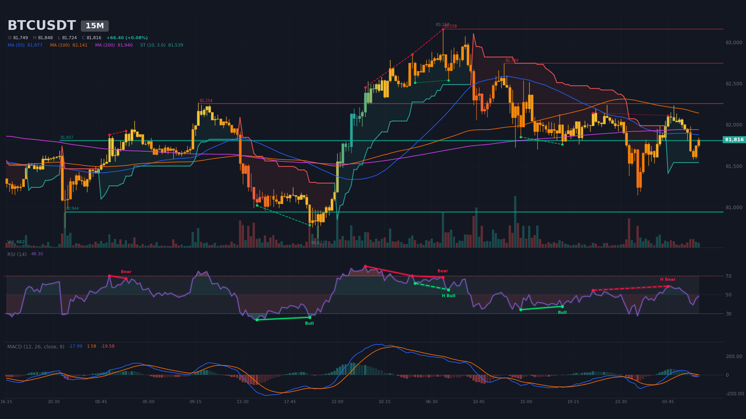Screen dimensions: 746x419
Task: Click the MACD -200.00 axis label
Action: click(734, 394)
